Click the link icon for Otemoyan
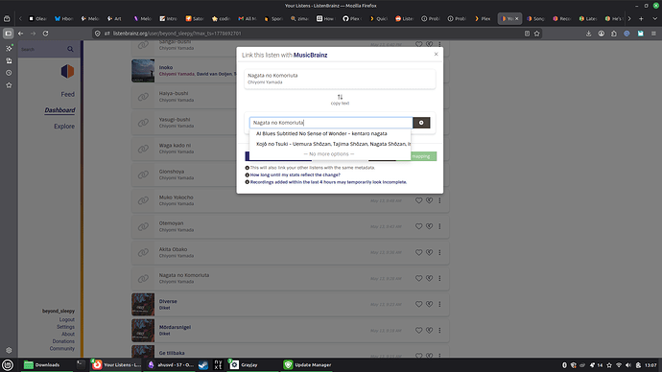The width and height of the screenshot is (662, 372). (x=143, y=226)
